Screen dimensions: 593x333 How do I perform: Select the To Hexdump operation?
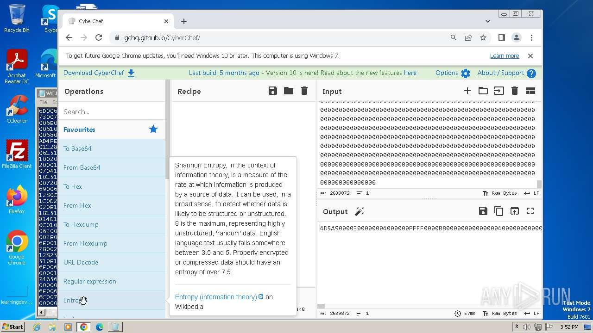[x=112, y=224]
